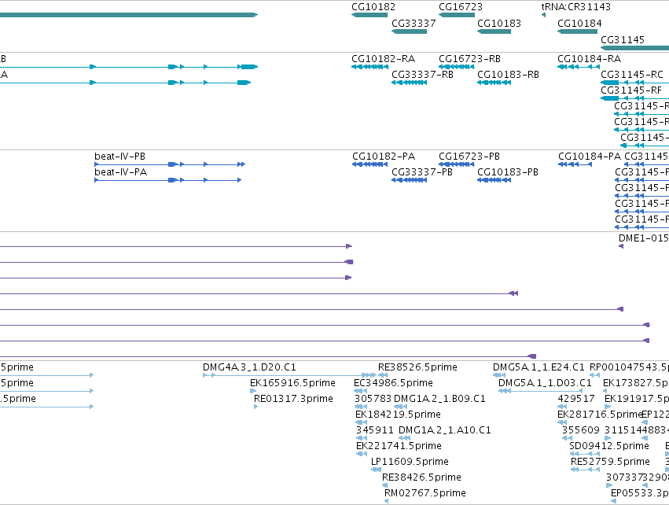
Task: Click the 345911 feature label
Action: (x=375, y=430)
